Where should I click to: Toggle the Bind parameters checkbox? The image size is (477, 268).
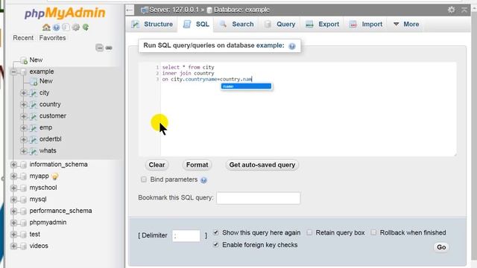coord(144,179)
